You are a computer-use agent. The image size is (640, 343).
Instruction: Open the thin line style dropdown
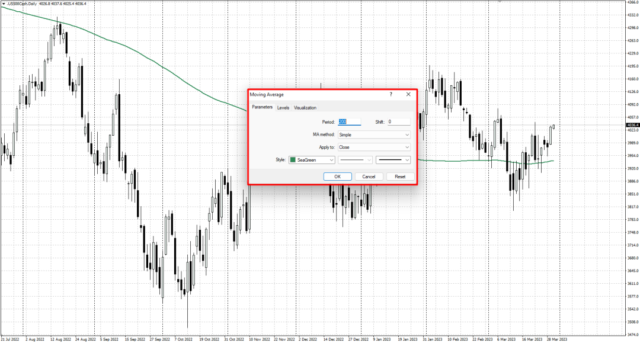356,160
